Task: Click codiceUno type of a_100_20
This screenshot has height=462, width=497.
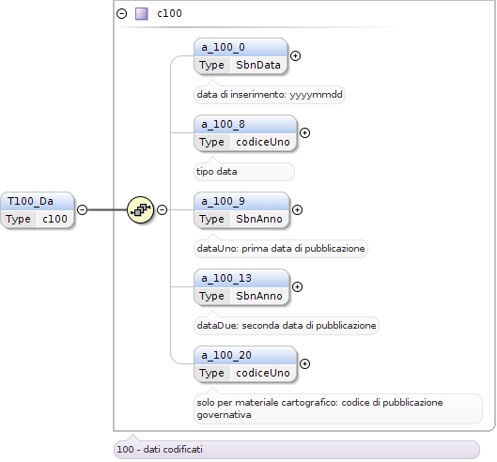Action: click(x=263, y=373)
